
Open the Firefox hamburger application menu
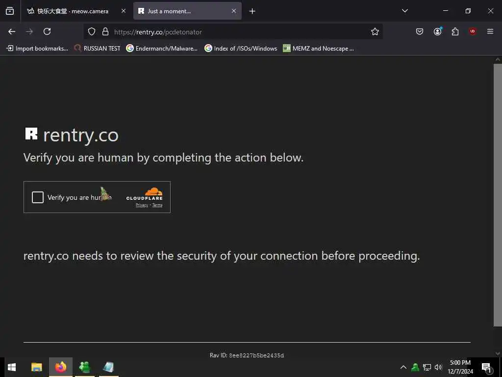click(x=490, y=31)
